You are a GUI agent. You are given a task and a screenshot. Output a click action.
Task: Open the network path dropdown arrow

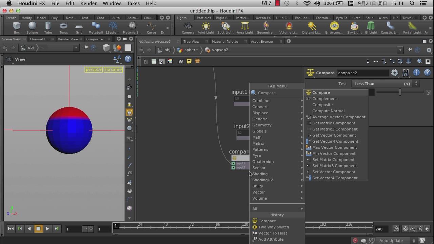point(400,50)
